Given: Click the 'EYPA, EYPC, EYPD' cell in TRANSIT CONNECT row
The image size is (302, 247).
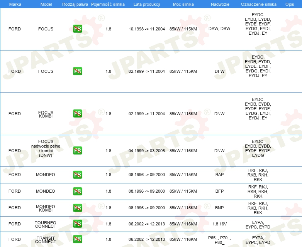Looking at the screenshot, I should 258,240.
